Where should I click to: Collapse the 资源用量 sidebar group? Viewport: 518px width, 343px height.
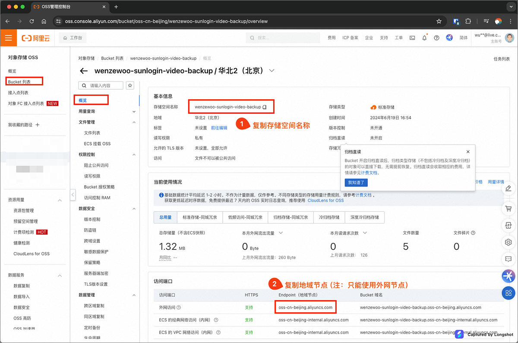(60, 200)
